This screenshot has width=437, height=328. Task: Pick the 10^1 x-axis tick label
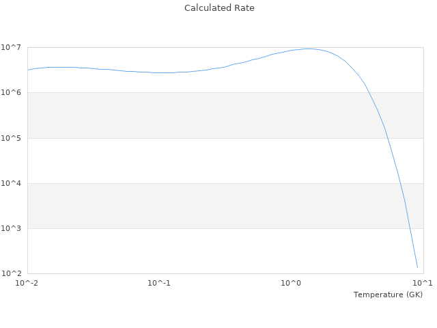pos(423,283)
